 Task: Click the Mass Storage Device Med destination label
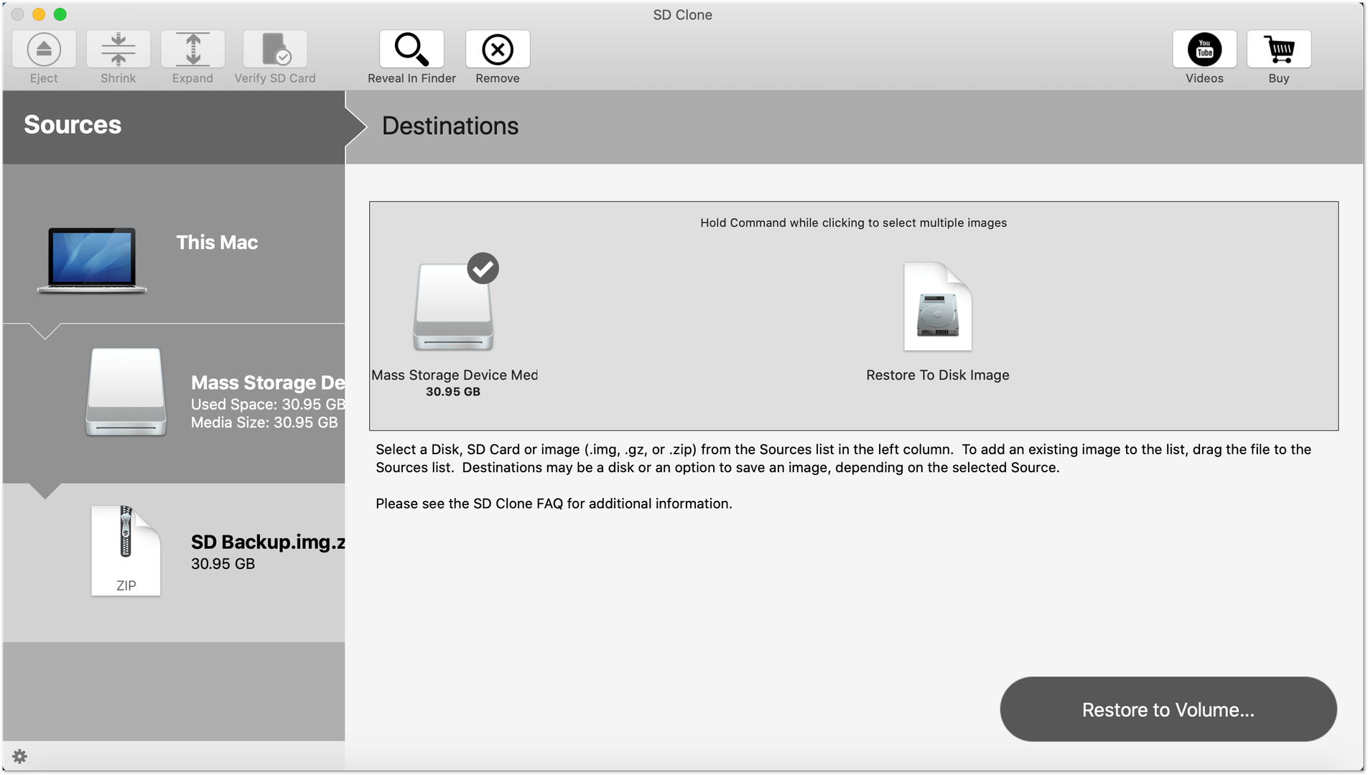click(455, 375)
